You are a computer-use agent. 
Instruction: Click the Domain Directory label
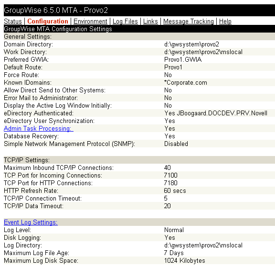(x=29, y=45)
